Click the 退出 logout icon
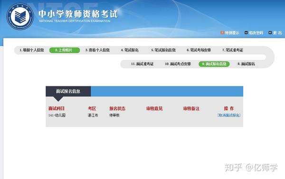 pos(270,33)
